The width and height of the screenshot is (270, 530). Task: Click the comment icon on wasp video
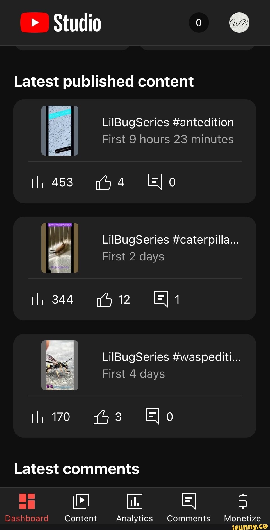pos(153,416)
